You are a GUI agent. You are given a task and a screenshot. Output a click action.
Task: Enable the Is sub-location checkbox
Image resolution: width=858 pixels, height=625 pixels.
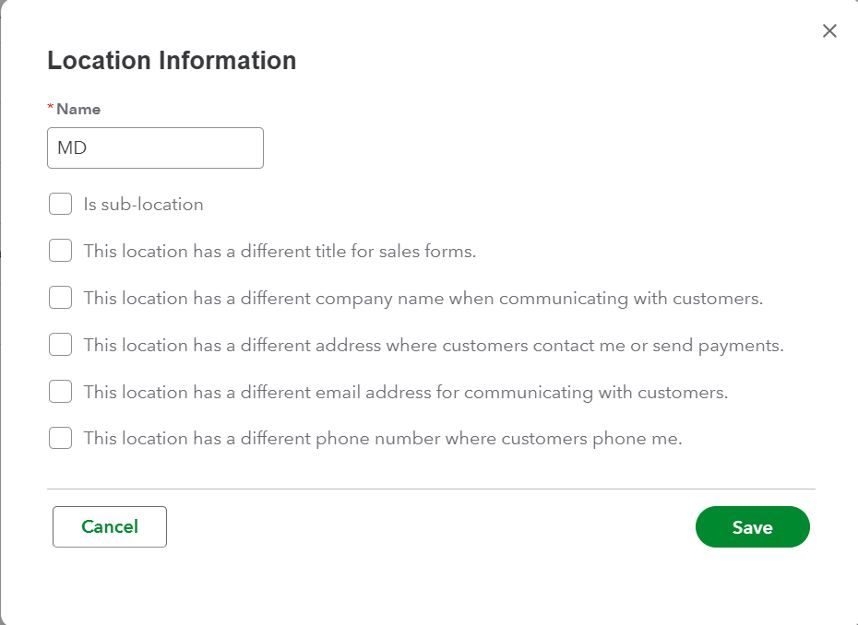pyautogui.click(x=61, y=204)
